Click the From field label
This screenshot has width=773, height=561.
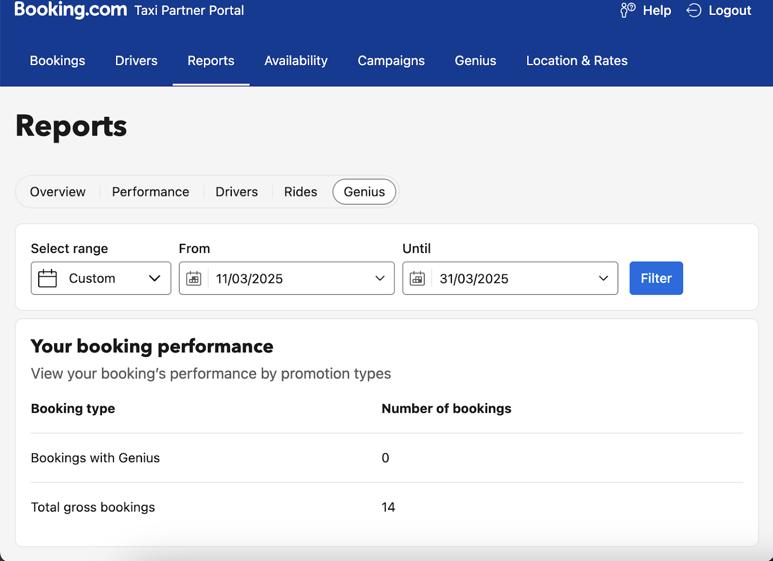(194, 249)
